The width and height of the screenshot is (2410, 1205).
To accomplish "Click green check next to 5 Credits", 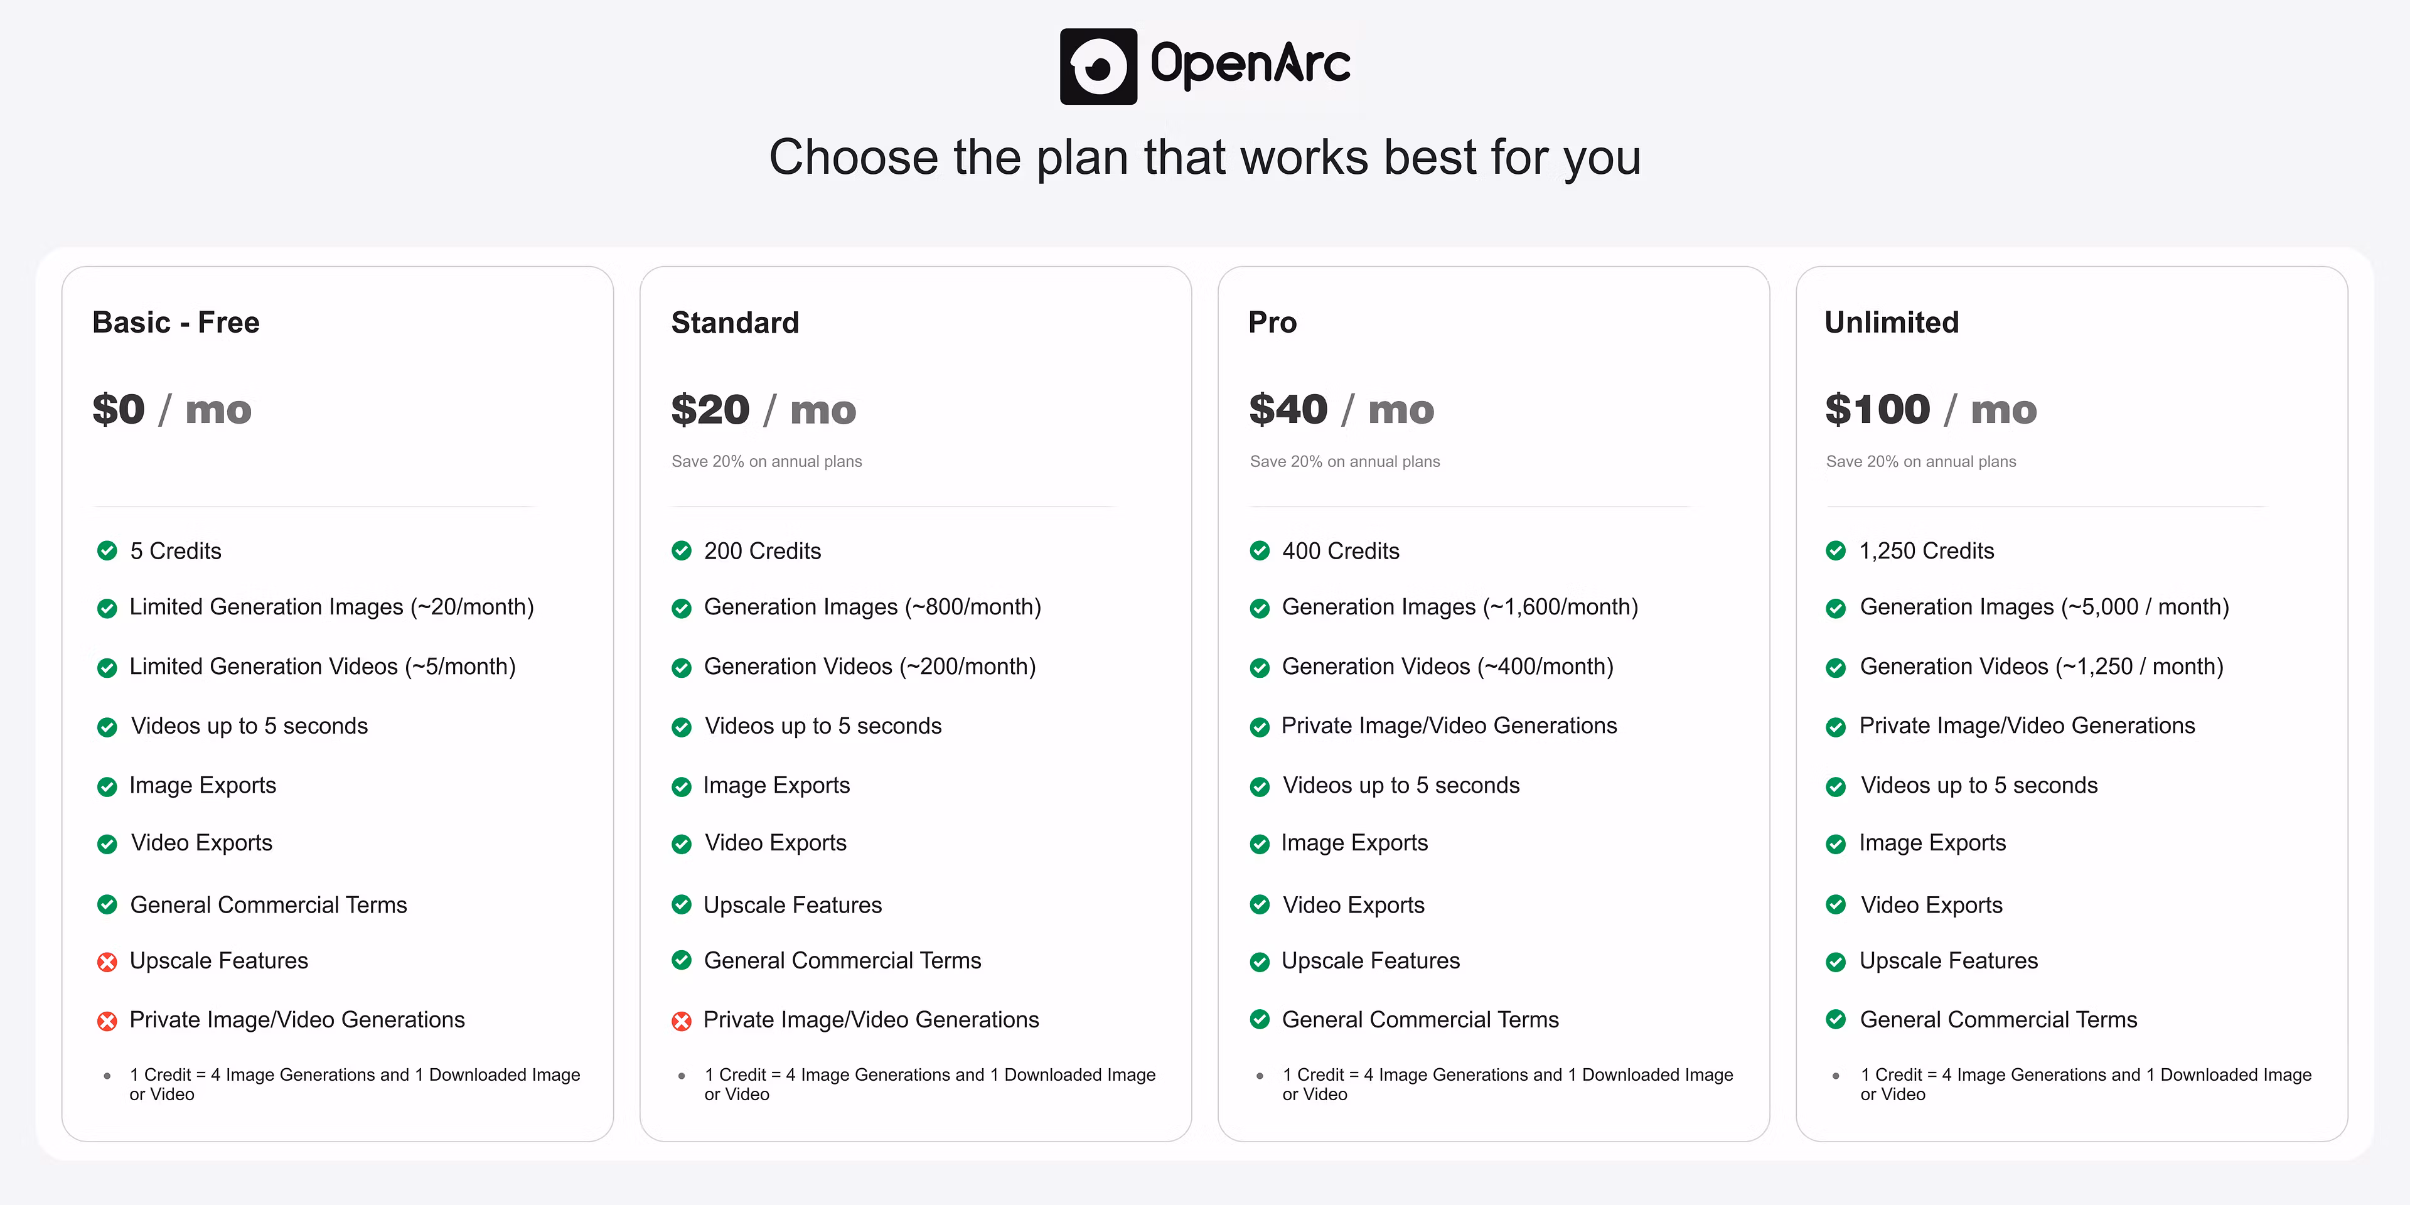I will pyautogui.click(x=107, y=551).
